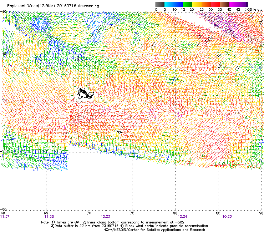Click the yellow 20-25 knots legend swatch
This screenshot has height=232, width=264.
tap(197, 4)
